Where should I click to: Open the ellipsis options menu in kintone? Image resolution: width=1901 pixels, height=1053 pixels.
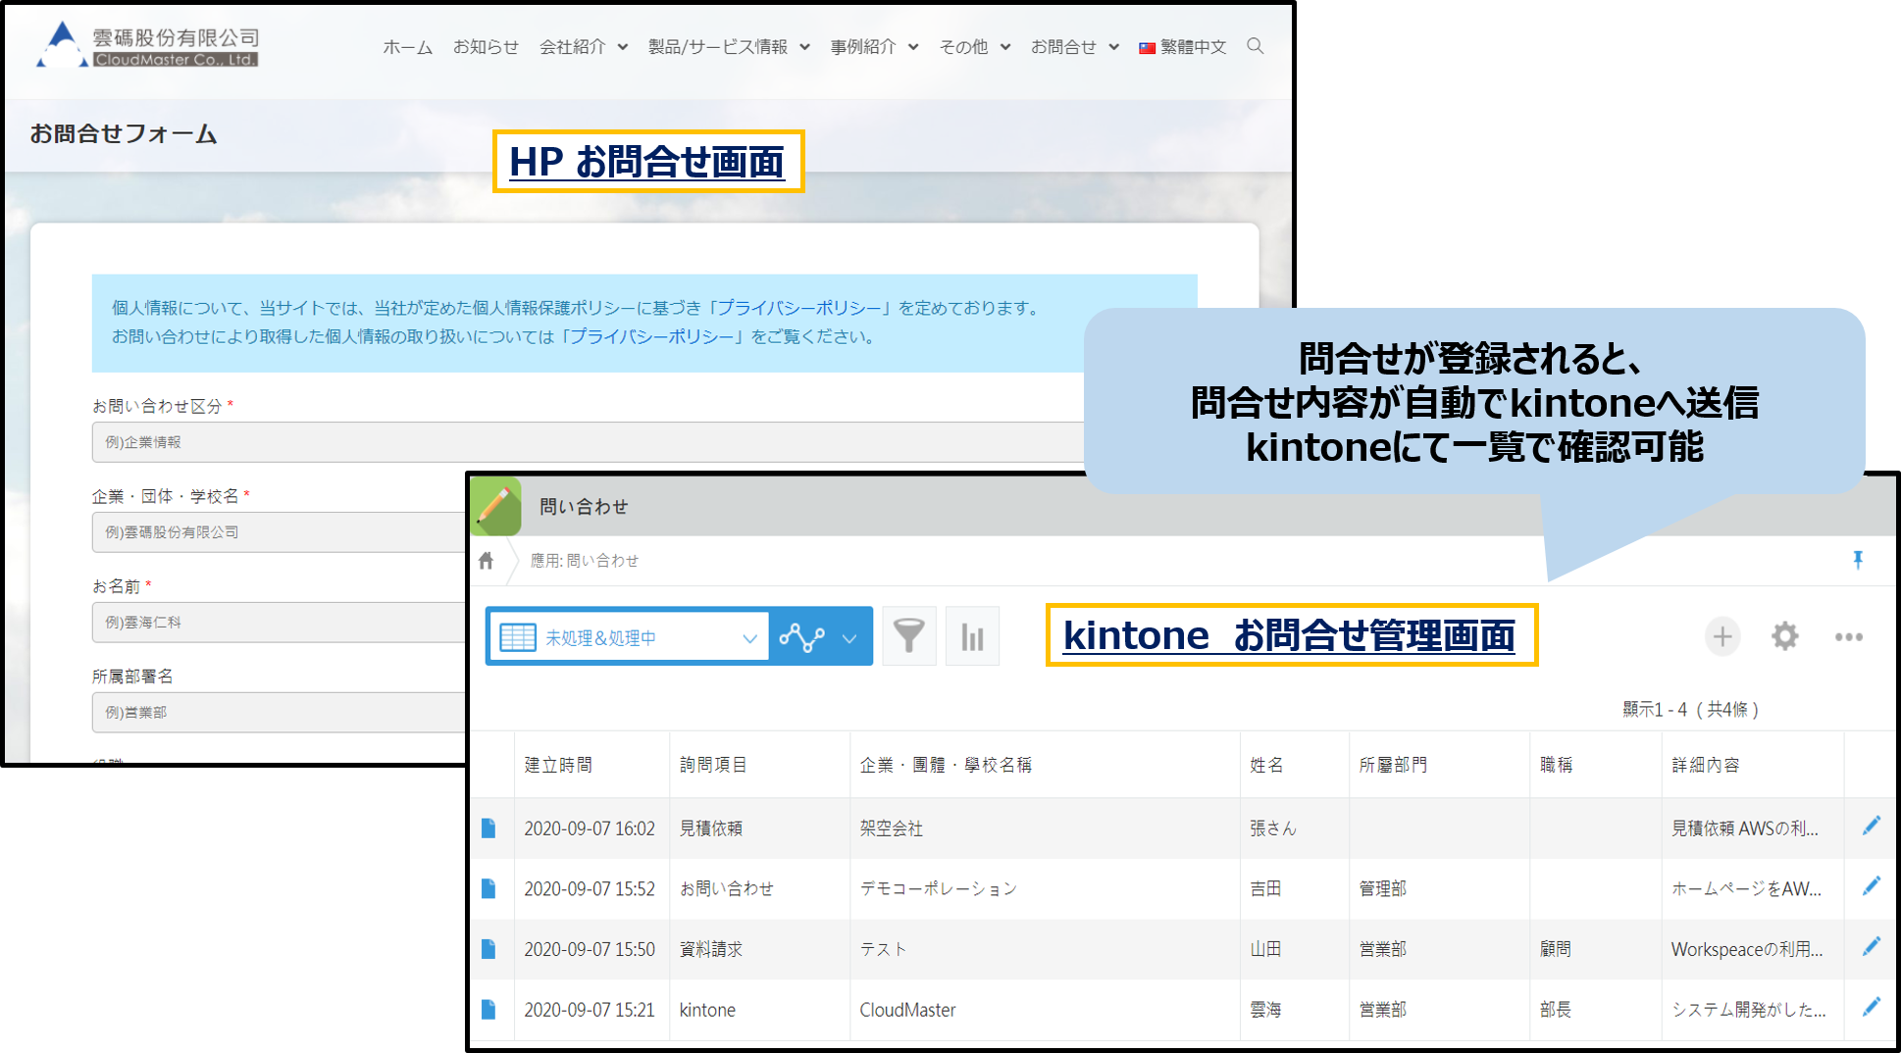point(1848,637)
